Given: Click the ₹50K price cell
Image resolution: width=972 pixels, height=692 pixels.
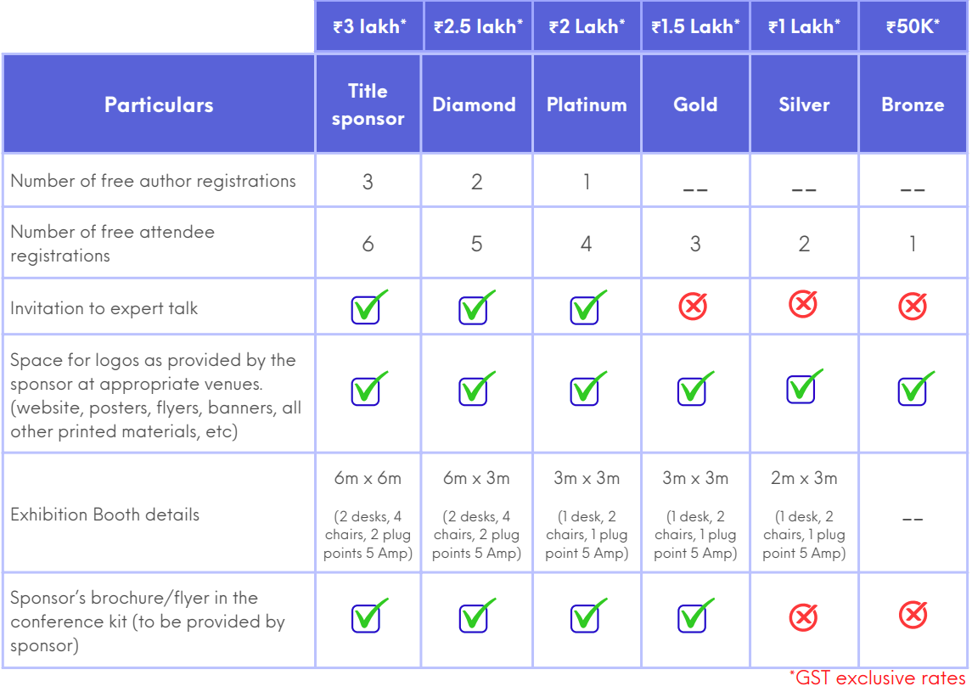Looking at the screenshot, I should [913, 26].
